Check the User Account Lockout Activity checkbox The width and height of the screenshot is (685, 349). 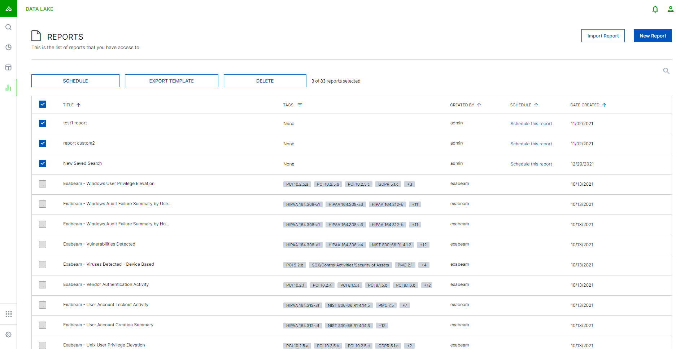[x=43, y=305]
